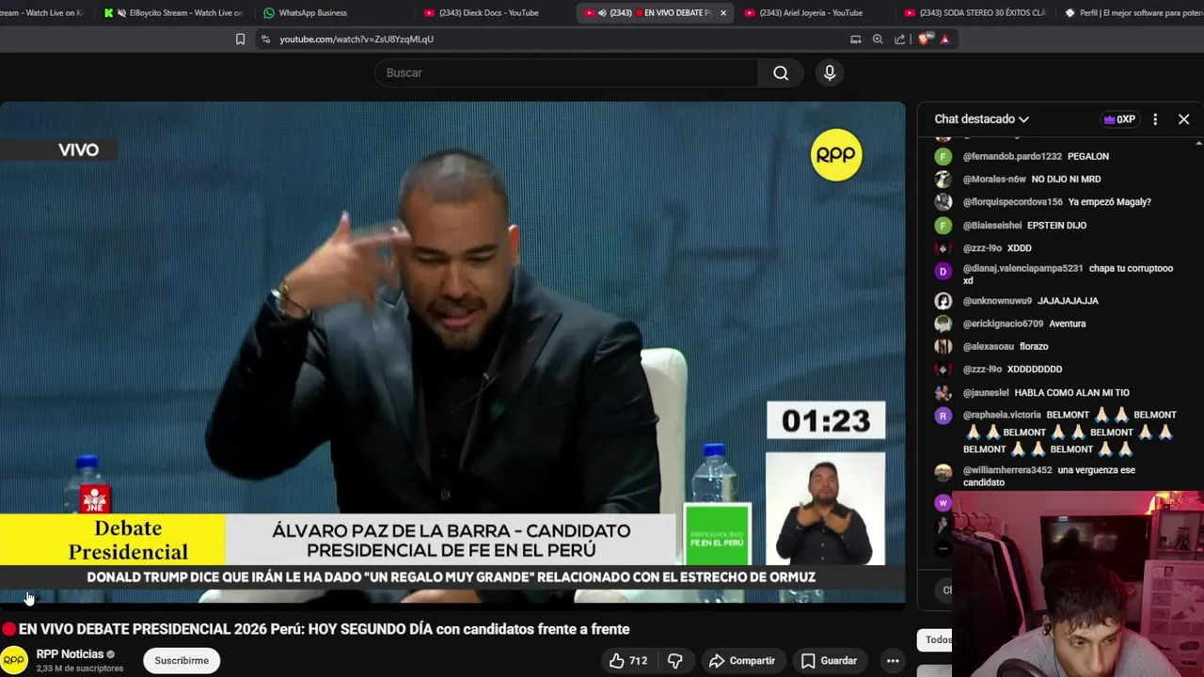Click the YouTube search magnifier button

781,73
